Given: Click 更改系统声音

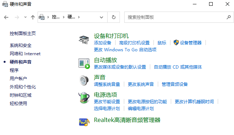Looking at the screenshot, I should click(x=141, y=84).
